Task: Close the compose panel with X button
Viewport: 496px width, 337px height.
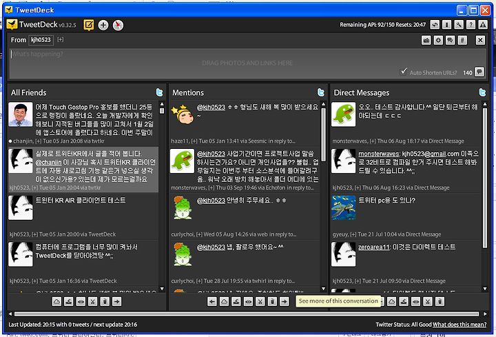Action: [x=481, y=40]
